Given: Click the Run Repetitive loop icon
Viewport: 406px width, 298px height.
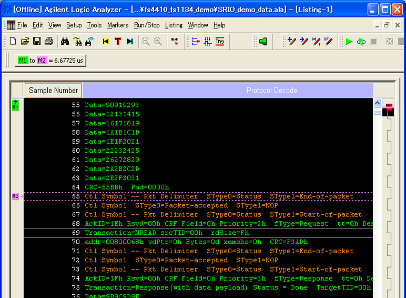Looking at the screenshot, I should point(361,42).
